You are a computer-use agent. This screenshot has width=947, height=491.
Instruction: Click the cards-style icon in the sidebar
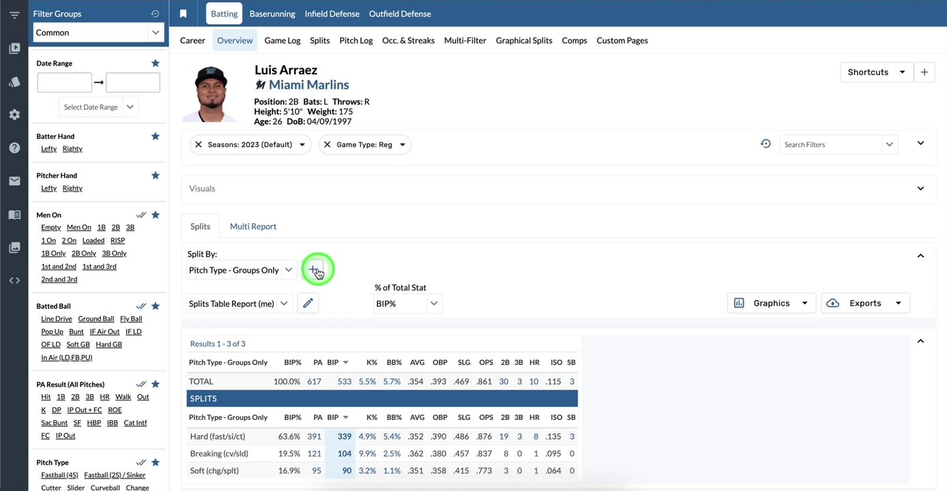point(14,82)
